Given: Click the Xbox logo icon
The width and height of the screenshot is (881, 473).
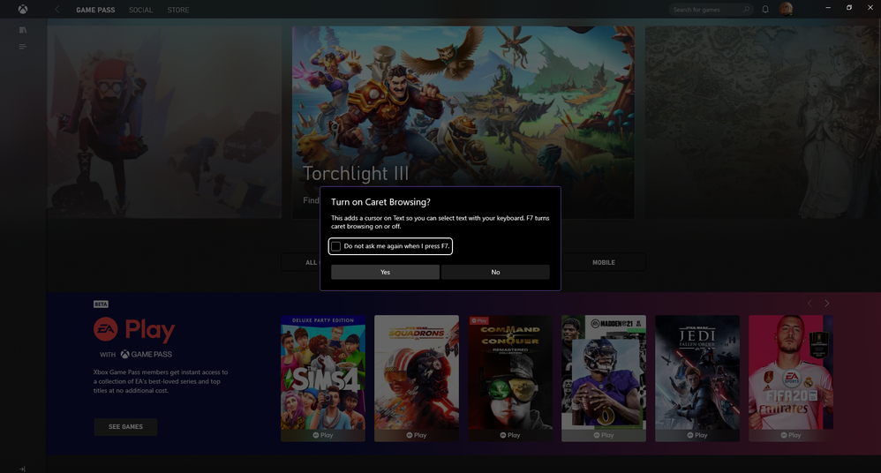Looking at the screenshot, I should click(x=22, y=9).
